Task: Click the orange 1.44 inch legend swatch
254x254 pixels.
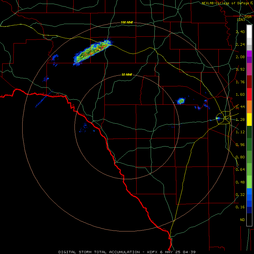Action: (x=249, y=107)
